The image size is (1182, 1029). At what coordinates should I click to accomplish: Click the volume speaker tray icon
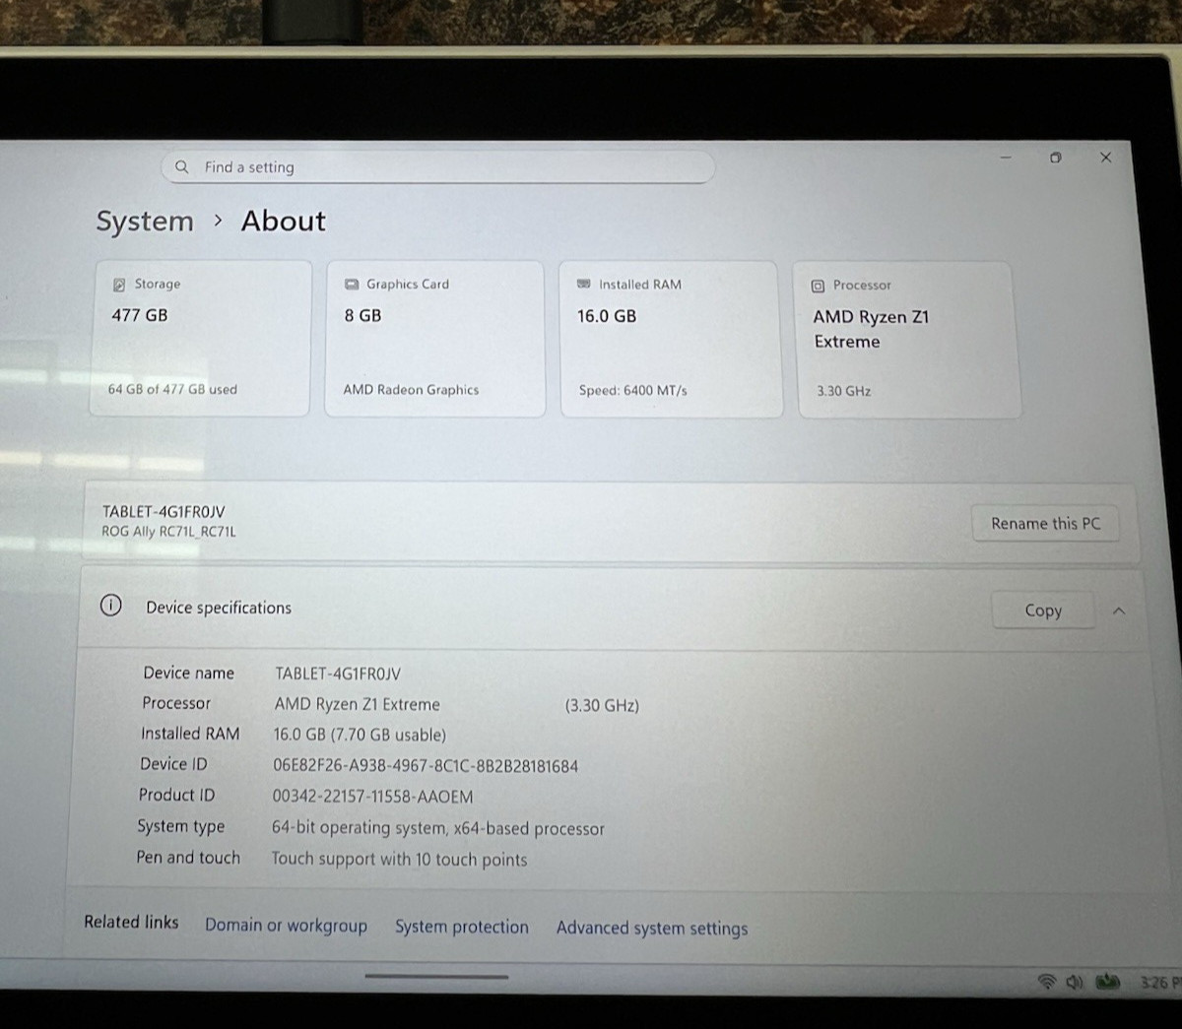point(1074,982)
